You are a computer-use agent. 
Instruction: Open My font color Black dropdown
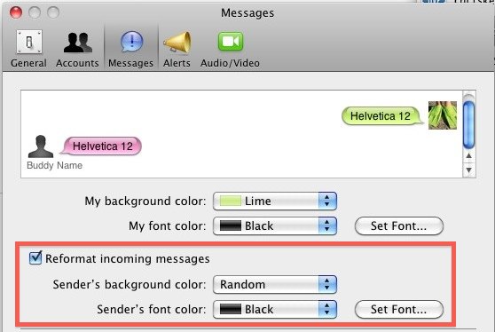click(x=275, y=225)
